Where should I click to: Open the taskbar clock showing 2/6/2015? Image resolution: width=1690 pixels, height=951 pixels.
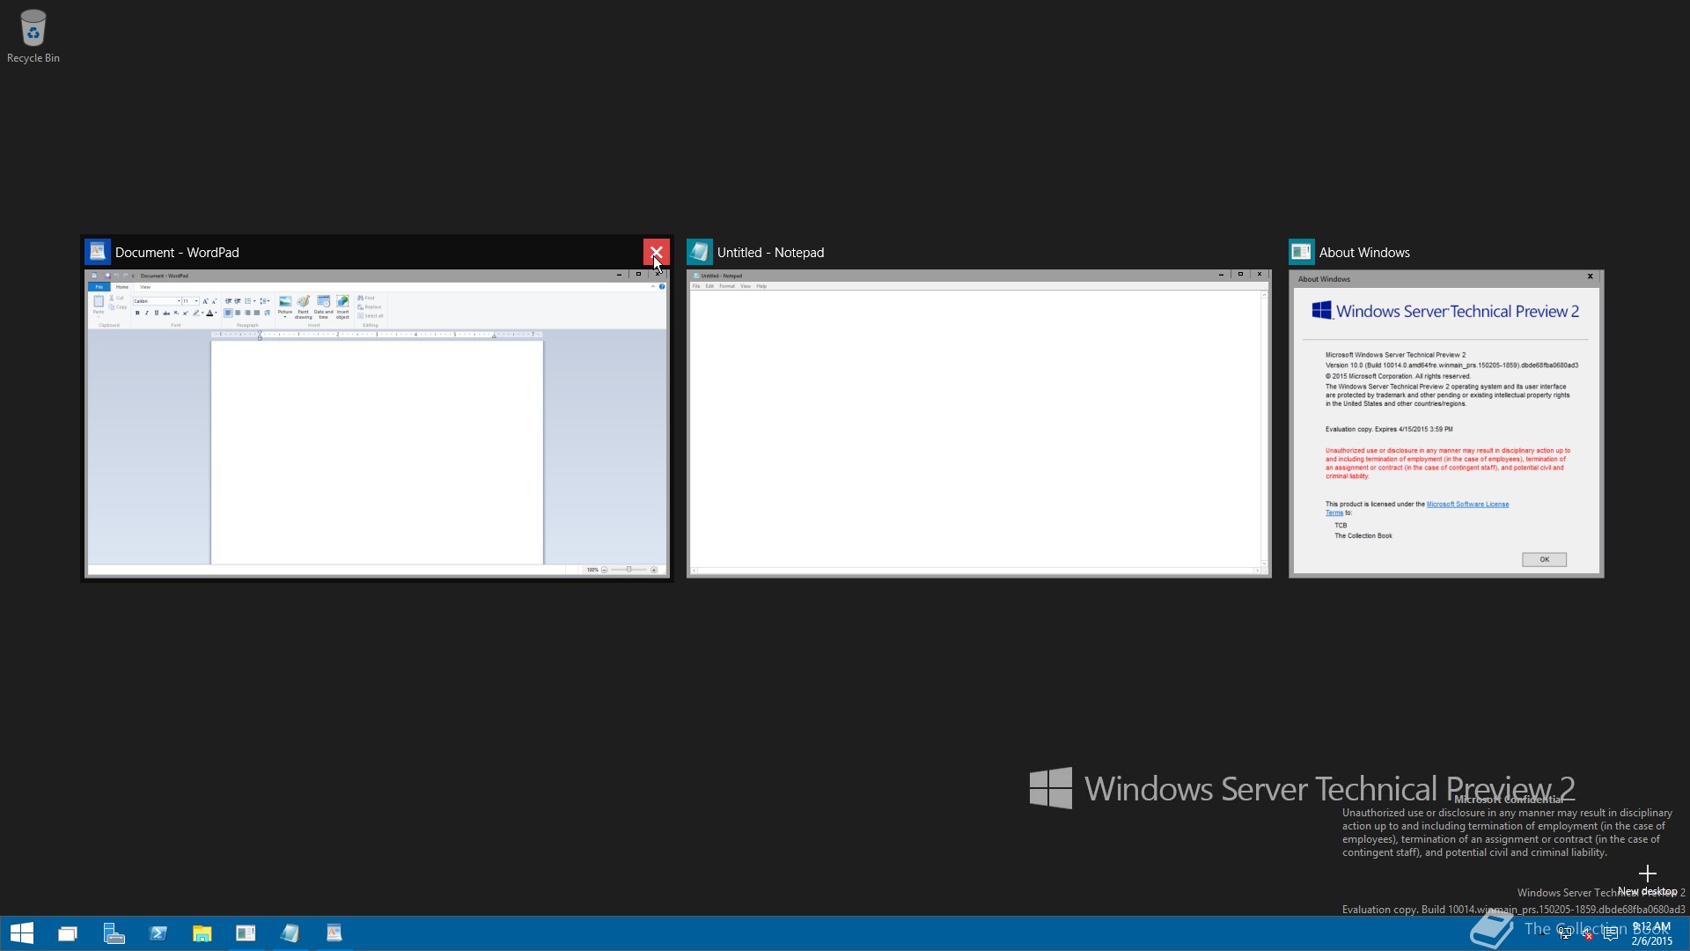[1651, 933]
